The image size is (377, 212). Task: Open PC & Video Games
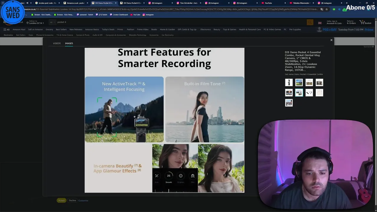(272, 29)
